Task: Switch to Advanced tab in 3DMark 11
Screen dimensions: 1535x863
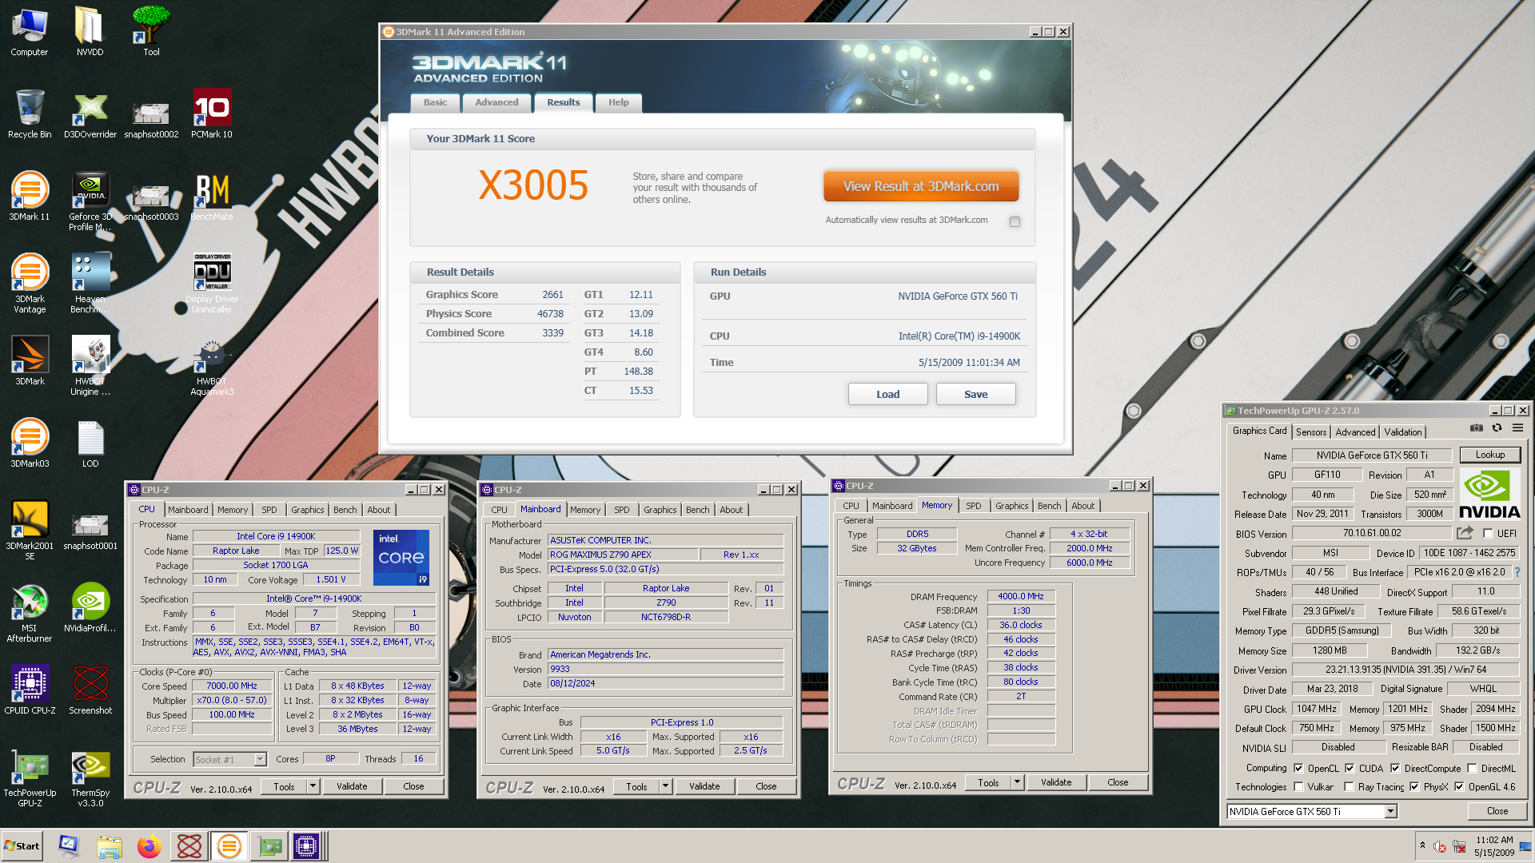Action: pyautogui.click(x=496, y=102)
